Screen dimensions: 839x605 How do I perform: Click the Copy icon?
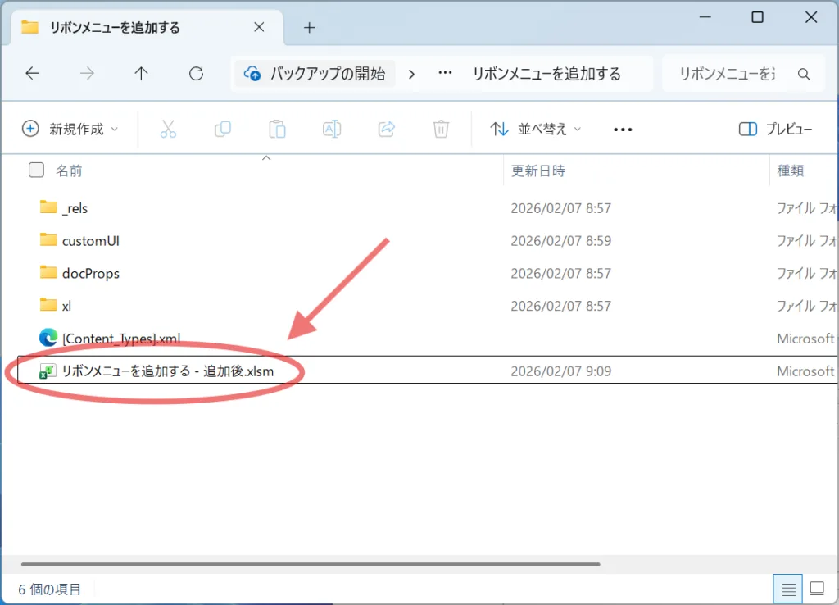(x=222, y=129)
